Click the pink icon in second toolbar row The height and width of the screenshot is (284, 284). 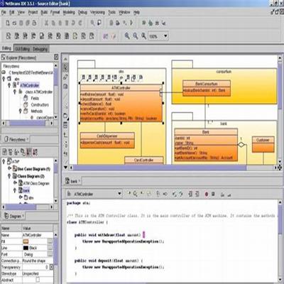(x=106, y=36)
